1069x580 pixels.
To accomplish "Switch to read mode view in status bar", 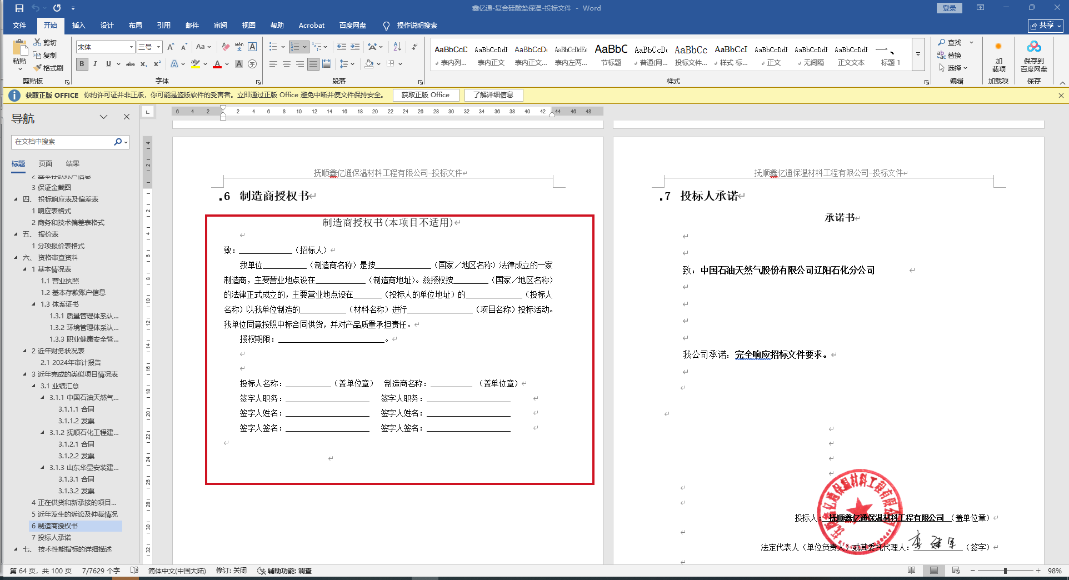I will point(911,571).
